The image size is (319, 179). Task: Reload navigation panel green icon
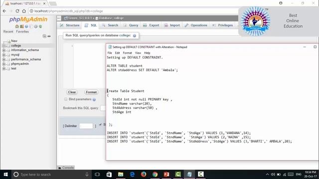pos(40,26)
